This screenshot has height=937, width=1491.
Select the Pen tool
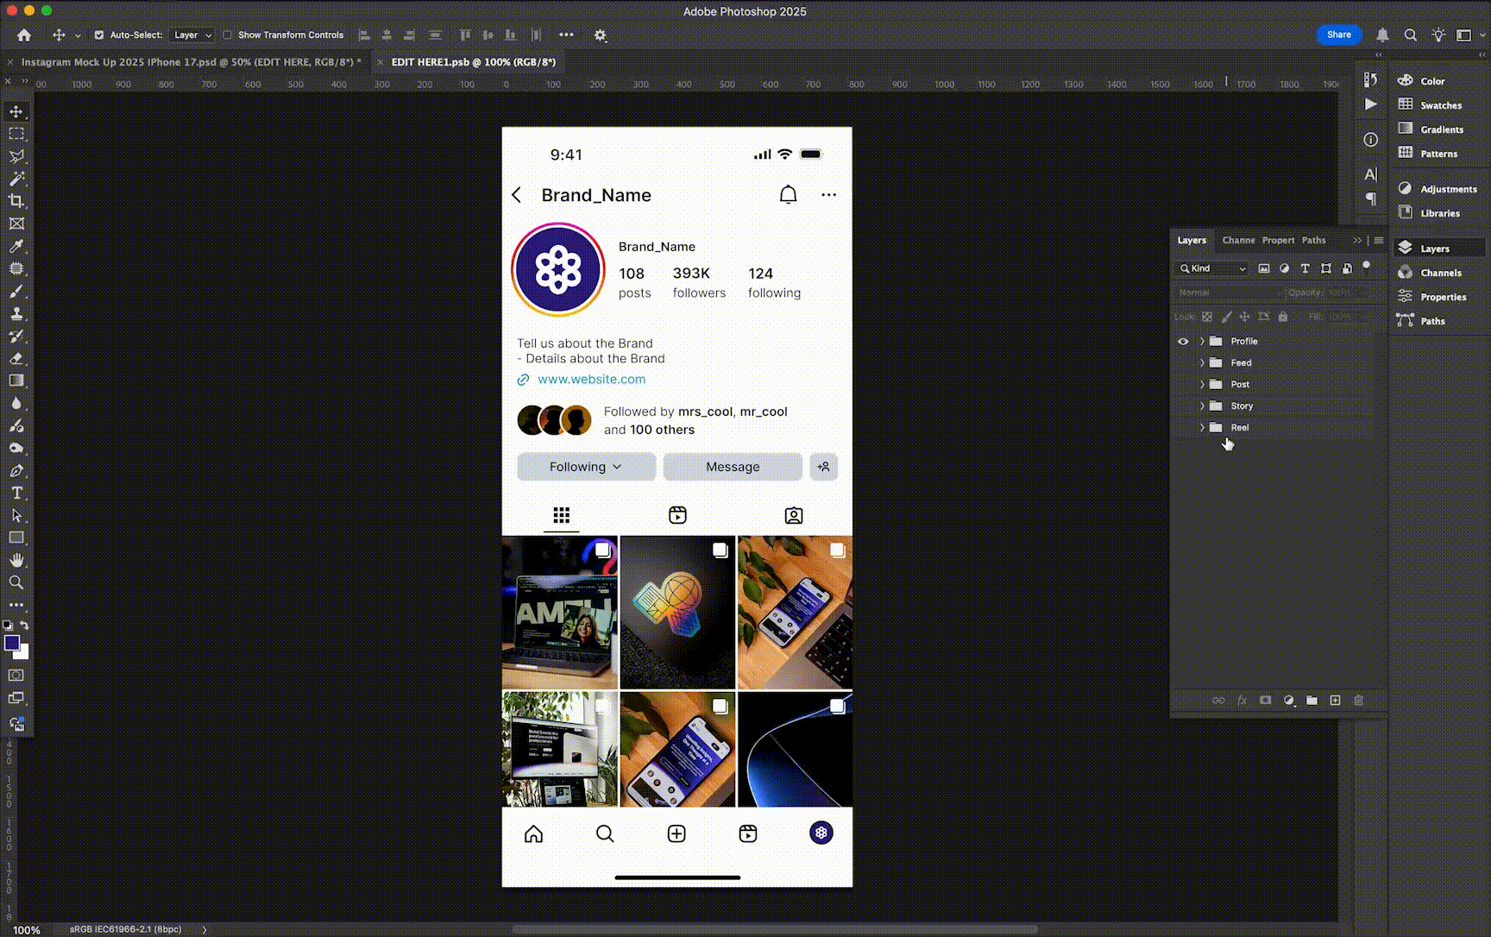16,471
